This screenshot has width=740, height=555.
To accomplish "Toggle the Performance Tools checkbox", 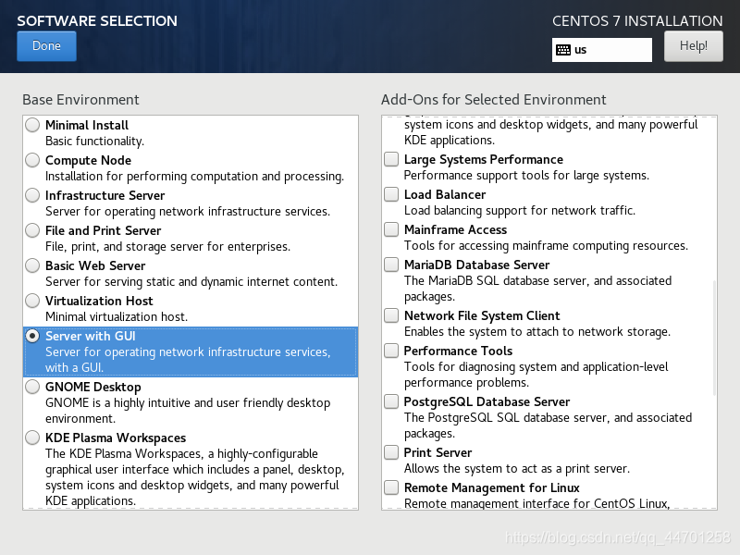I will (x=391, y=351).
